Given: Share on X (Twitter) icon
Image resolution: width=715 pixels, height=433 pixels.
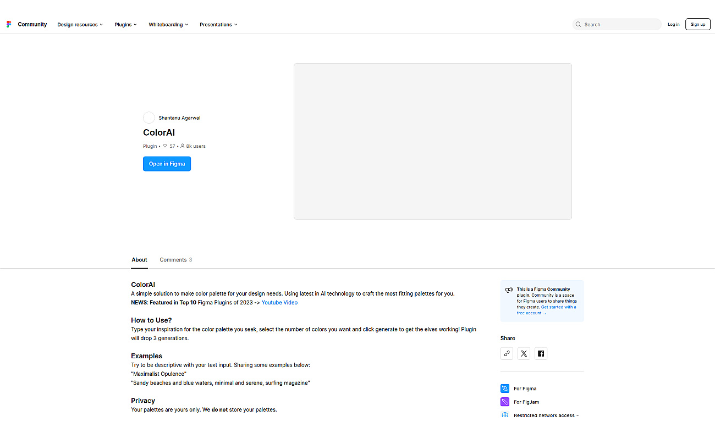Looking at the screenshot, I should pyautogui.click(x=524, y=353).
